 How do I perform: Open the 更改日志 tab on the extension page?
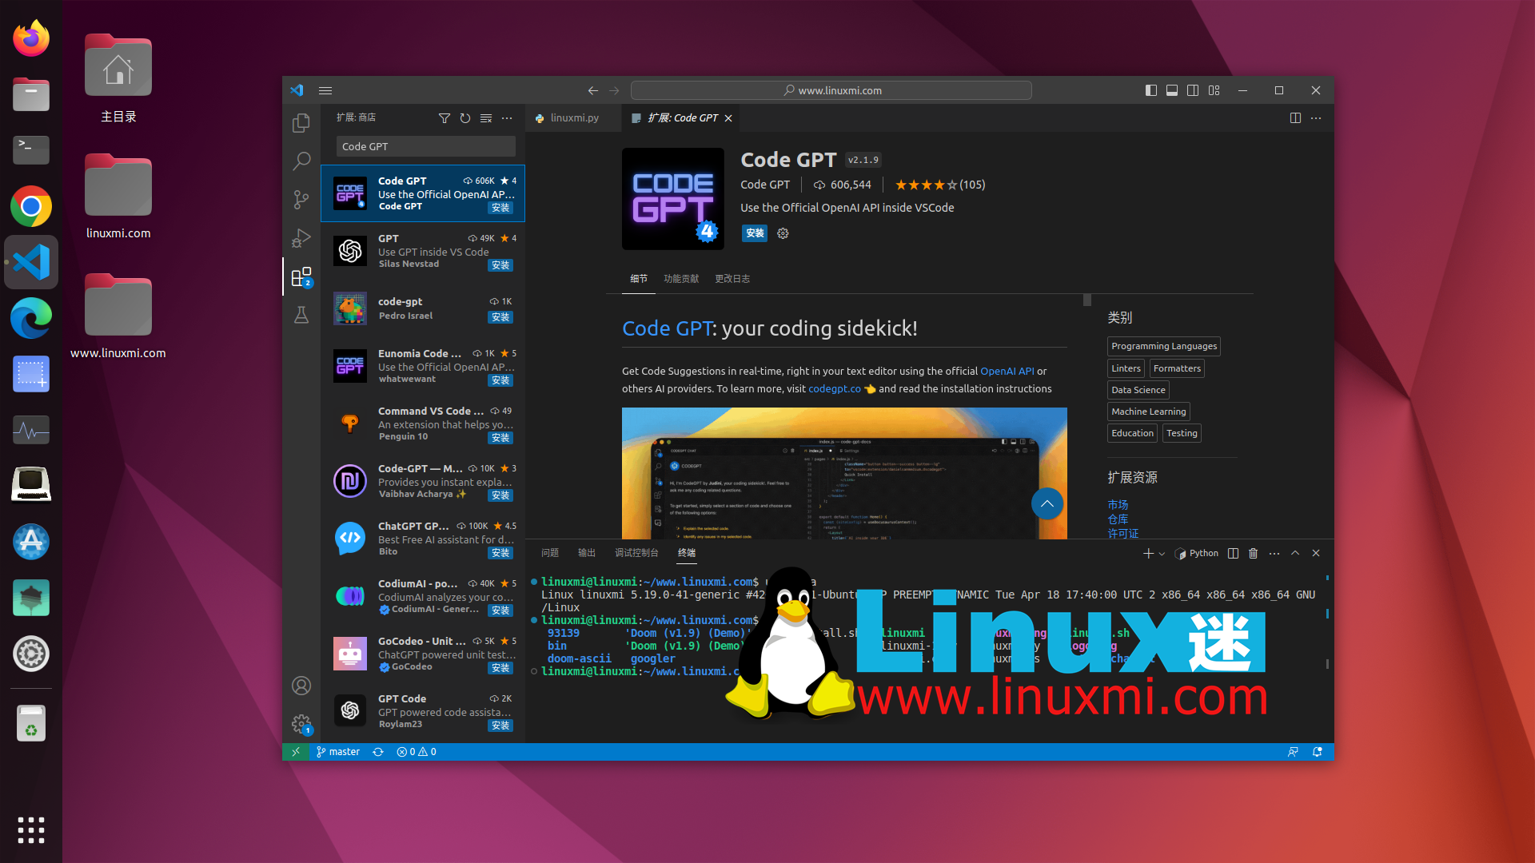click(x=732, y=279)
